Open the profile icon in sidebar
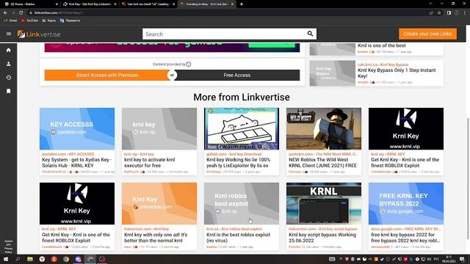 point(8,64)
